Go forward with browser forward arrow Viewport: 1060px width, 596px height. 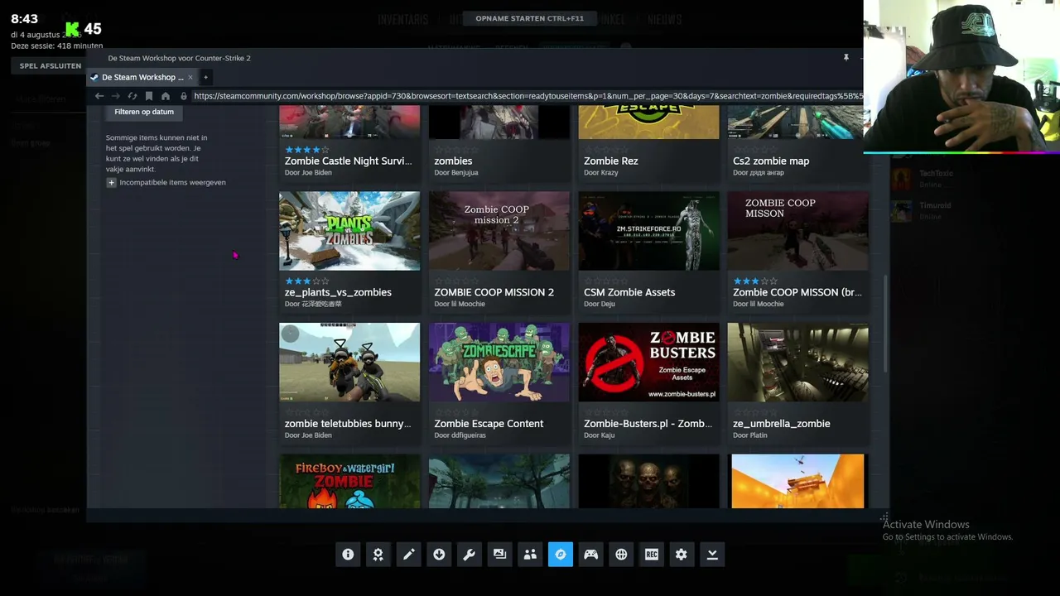pyautogui.click(x=116, y=96)
